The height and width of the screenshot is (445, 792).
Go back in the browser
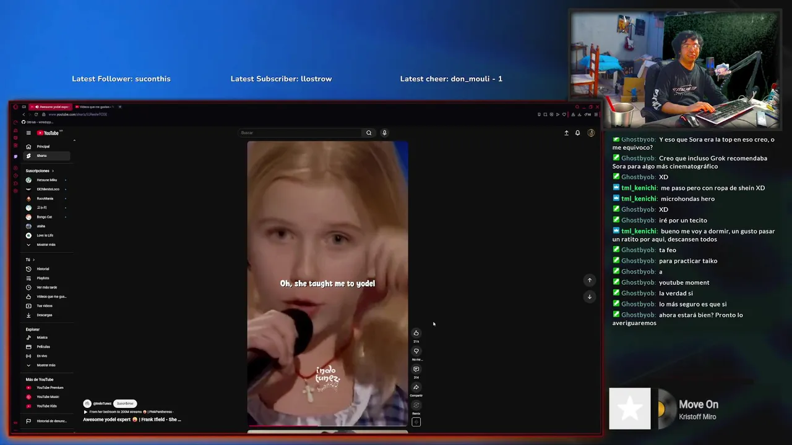tap(24, 114)
